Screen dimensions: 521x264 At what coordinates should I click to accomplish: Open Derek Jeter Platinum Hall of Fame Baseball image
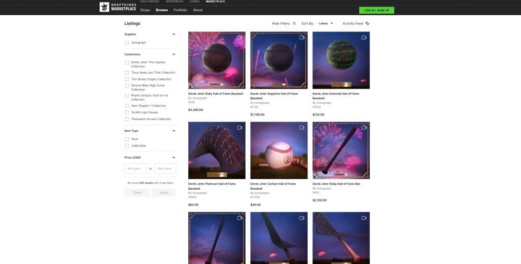tap(217, 151)
